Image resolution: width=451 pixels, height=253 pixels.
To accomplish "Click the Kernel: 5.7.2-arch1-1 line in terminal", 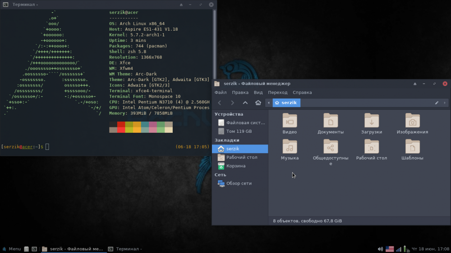I will click(x=137, y=35).
